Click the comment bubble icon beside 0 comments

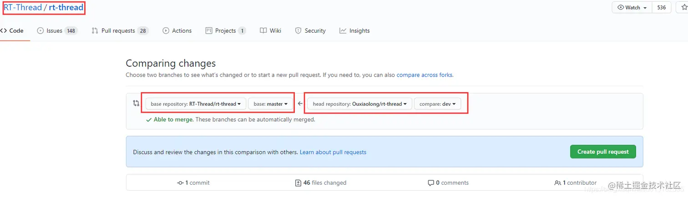tap(431, 183)
